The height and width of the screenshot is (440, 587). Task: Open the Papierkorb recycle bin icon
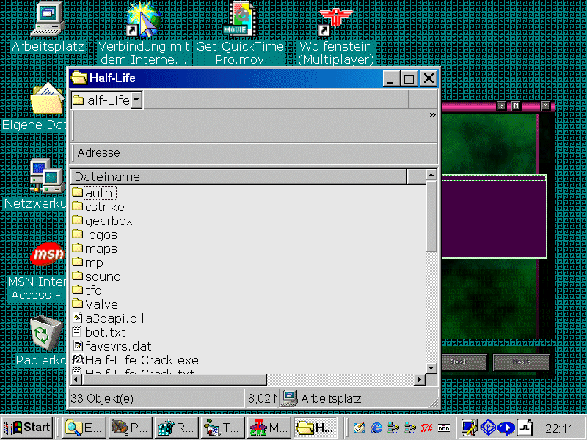(48, 333)
